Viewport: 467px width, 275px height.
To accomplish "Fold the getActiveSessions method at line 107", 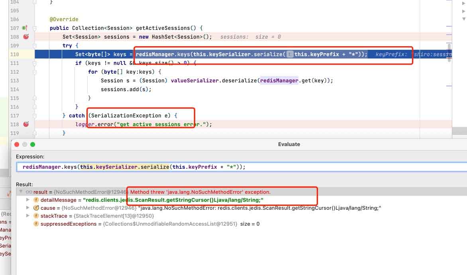I will pyautogui.click(x=35, y=28).
